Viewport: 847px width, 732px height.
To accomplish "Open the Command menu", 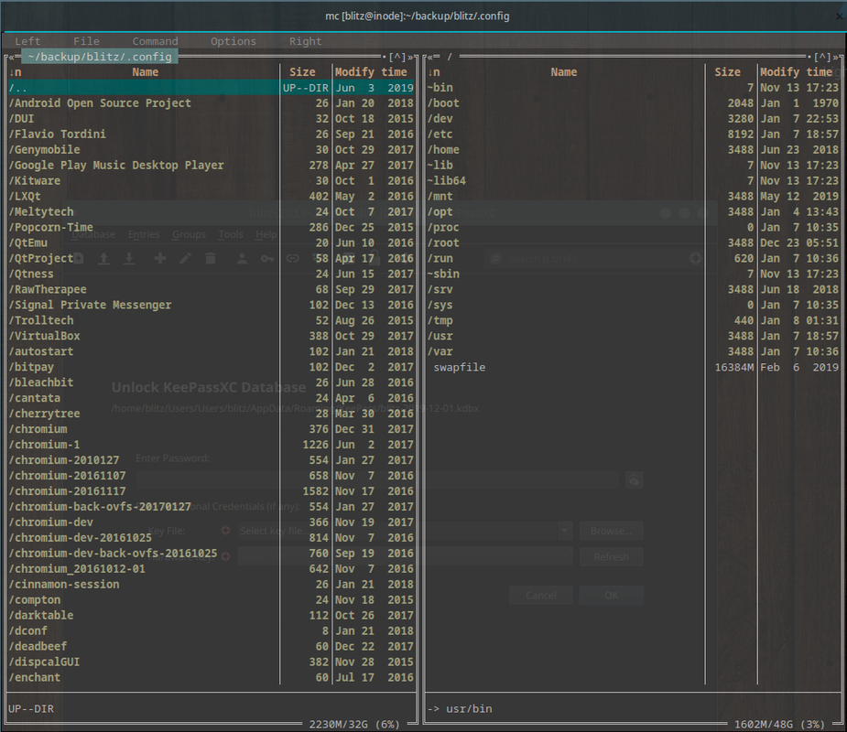I will 155,41.
